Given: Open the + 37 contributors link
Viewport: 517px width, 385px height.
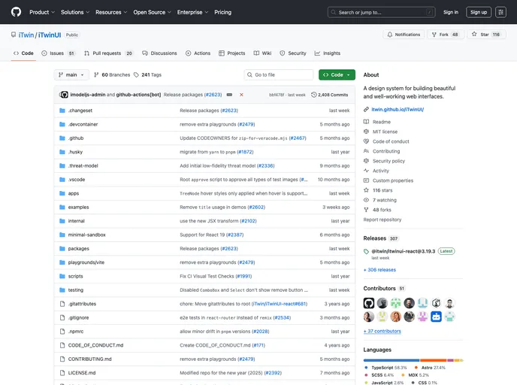Looking at the screenshot, I should click(382, 331).
